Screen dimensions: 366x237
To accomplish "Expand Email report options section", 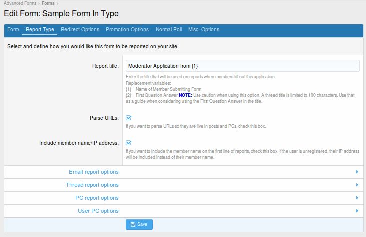I will tap(94, 172).
